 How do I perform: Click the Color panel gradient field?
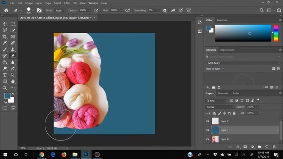[x=243, y=33]
